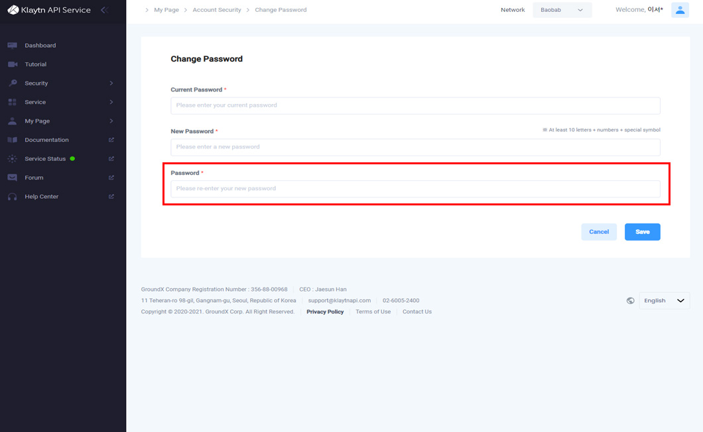Image resolution: width=703 pixels, height=432 pixels.
Task: Click the Copyright GroundX Corp text
Action: pyautogui.click(x=218, y=312)
